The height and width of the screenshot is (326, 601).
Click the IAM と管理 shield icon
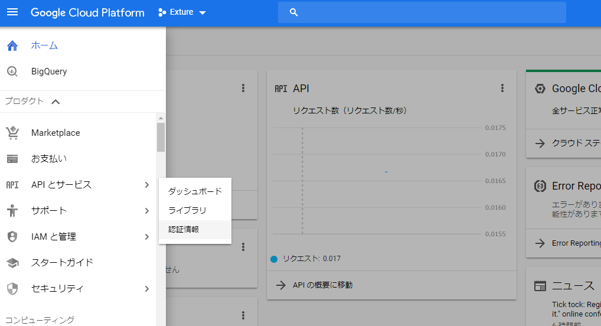pyautogui.click(x=12, y=237)
